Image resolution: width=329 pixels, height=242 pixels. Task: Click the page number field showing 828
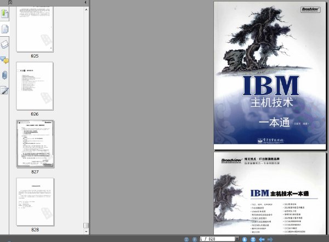(217, 239)
